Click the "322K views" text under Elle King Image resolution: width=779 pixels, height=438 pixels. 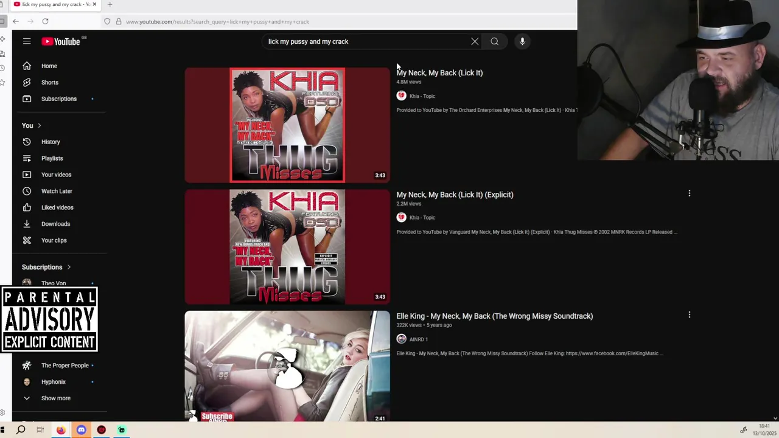409,325
